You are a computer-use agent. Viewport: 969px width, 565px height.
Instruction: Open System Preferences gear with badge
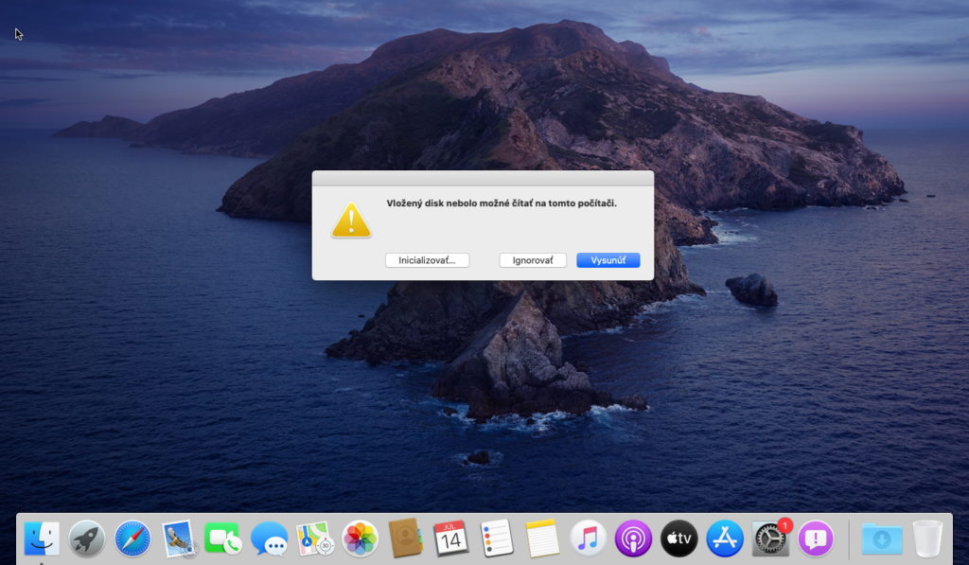770,539
